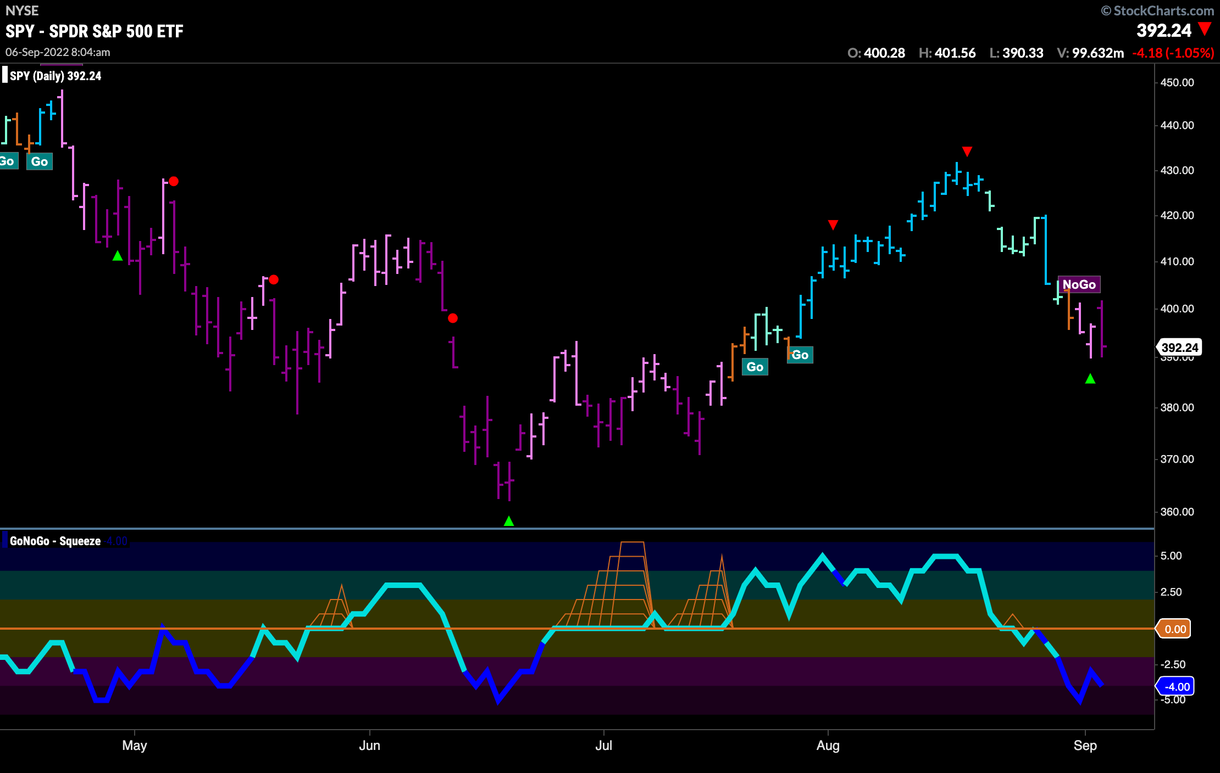
Task: Click the GoNoGo - Squeeze indicator label
Action: (x=55, y=541)
